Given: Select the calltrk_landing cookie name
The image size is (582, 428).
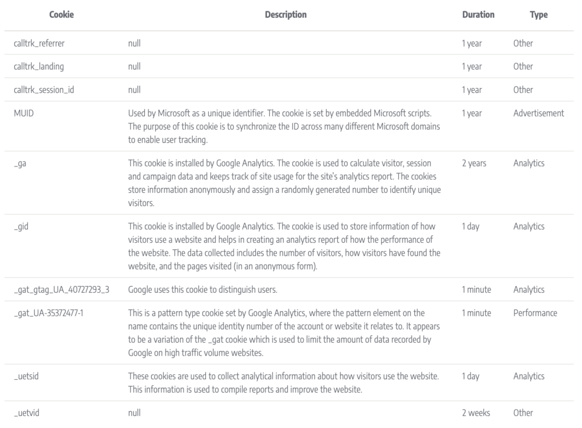Looking at the screenshot, I should coord(39,67).
